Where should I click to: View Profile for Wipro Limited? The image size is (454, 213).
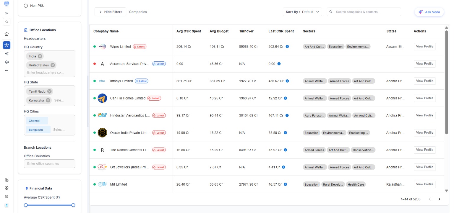[424, 46]
